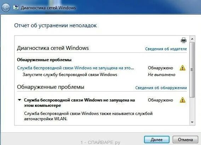Click the 'Обнаруженные проблемы' section heading
This screenshot has width=201, height=145.
[51, 87]
